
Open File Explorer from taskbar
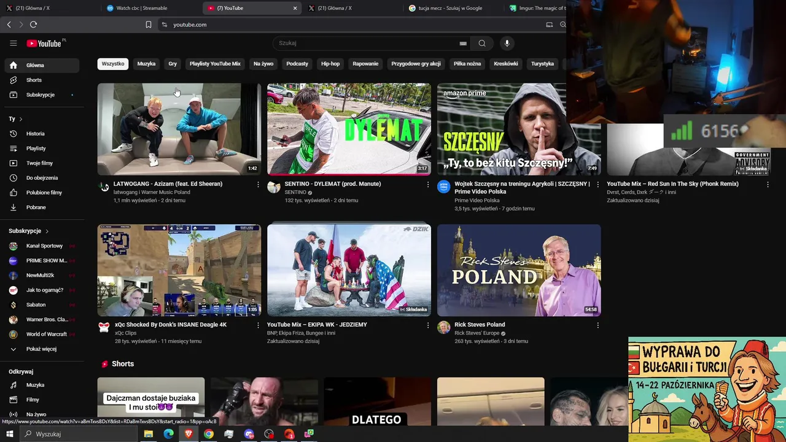[x=148, y=434]
